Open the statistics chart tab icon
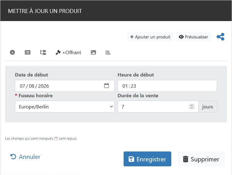The image size is (232, 175). click(108, 52)
